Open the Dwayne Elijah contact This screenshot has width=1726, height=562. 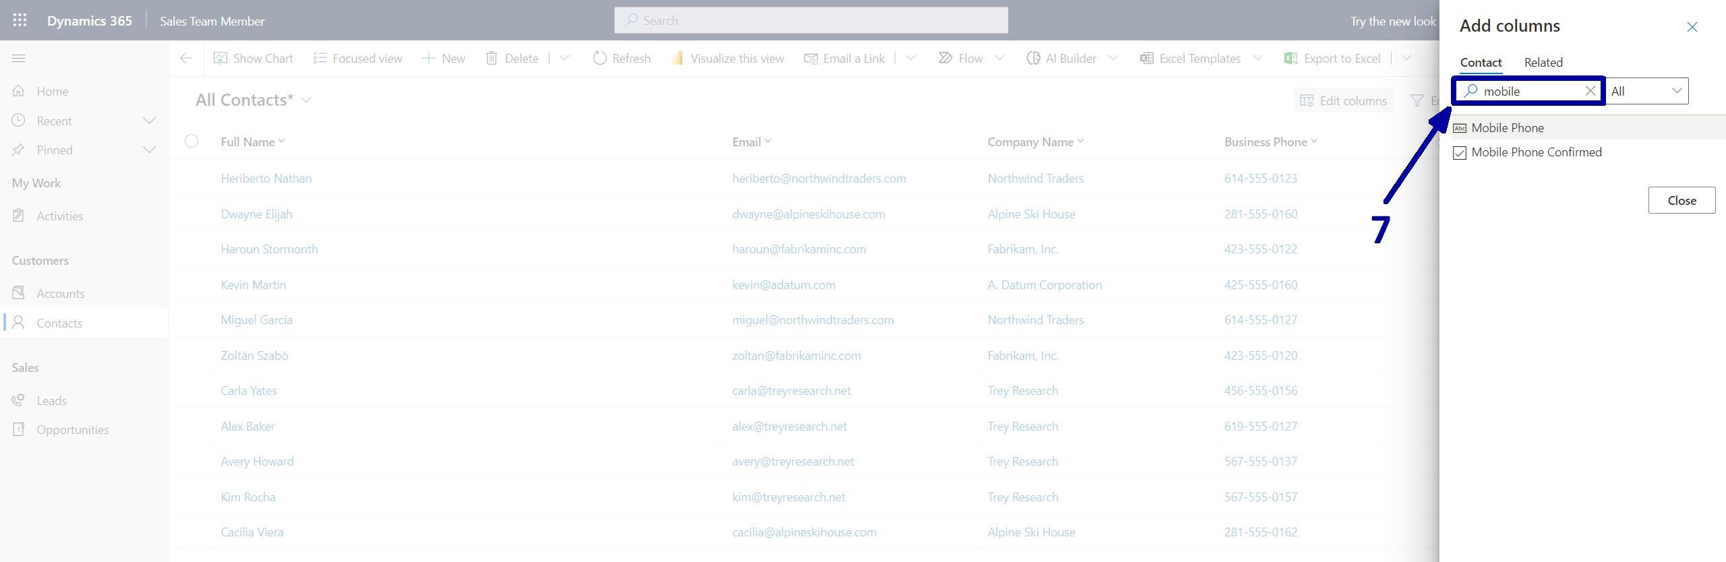256,214
